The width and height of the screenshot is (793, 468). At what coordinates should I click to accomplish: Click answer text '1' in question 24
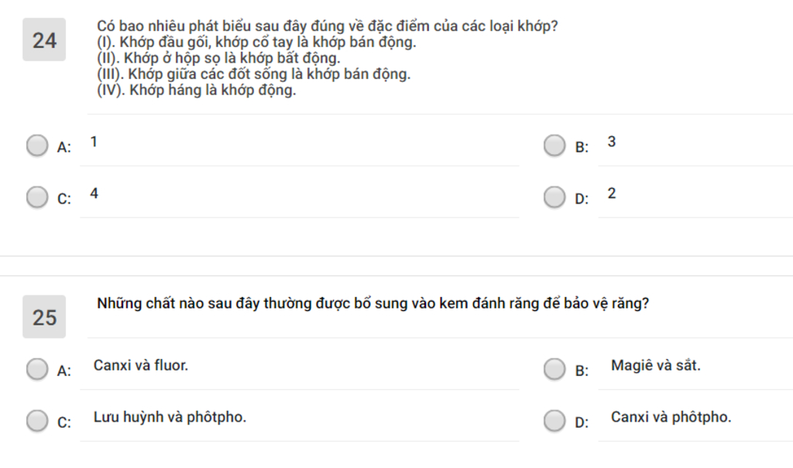(x=94, y=142)
